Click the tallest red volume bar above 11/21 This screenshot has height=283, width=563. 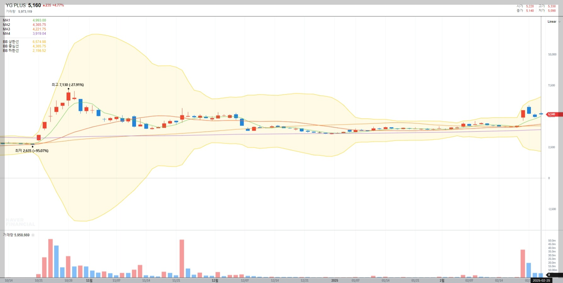coord(182,258)
